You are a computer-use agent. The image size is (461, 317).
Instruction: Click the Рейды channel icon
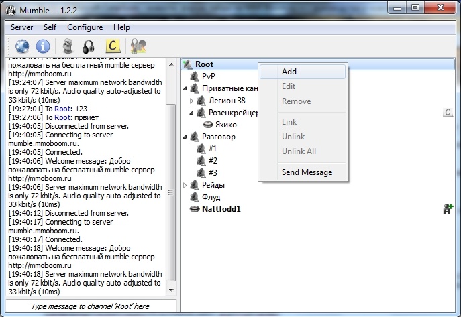pyautogui.click(x=194, y=185)
